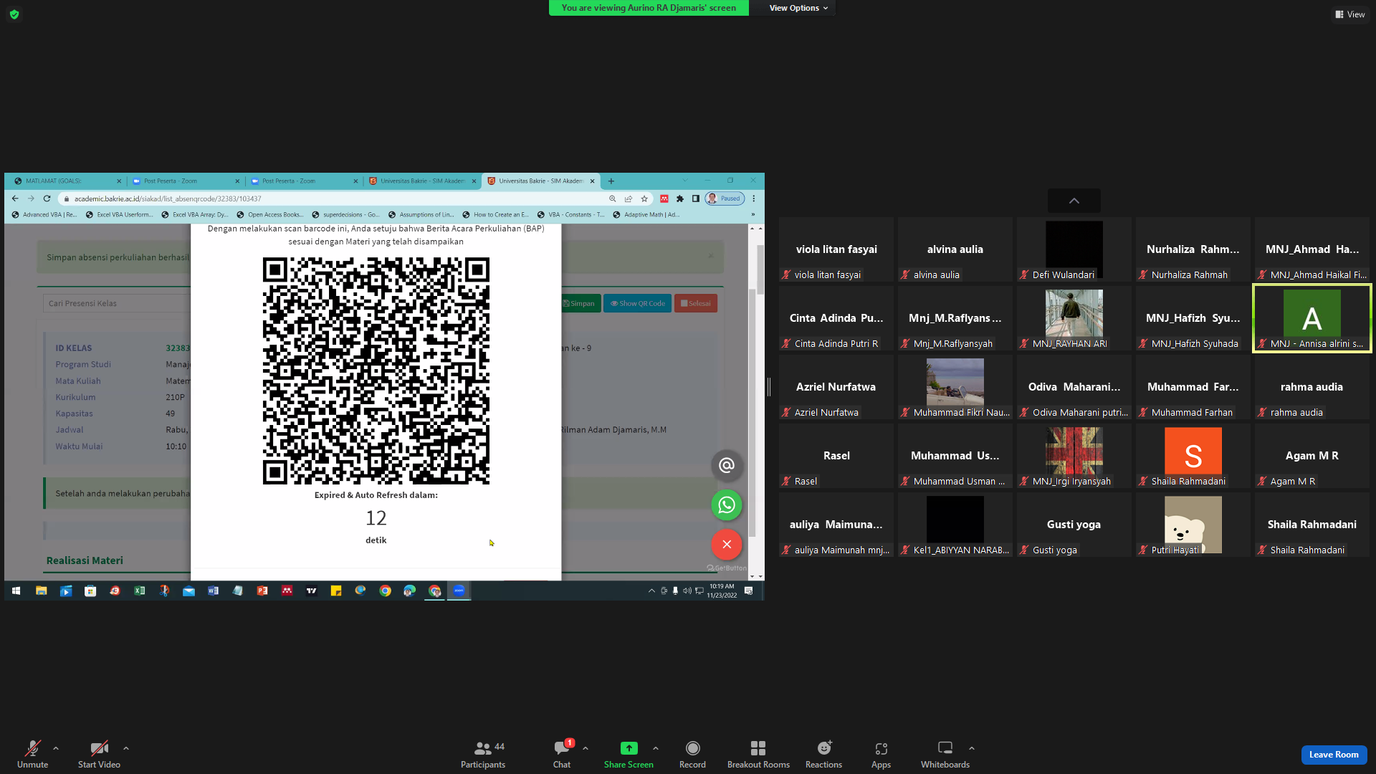
Task: Select the Muhammad Fikri Nau... video tile
Action: pyautogui.click(x=955, y=387)
